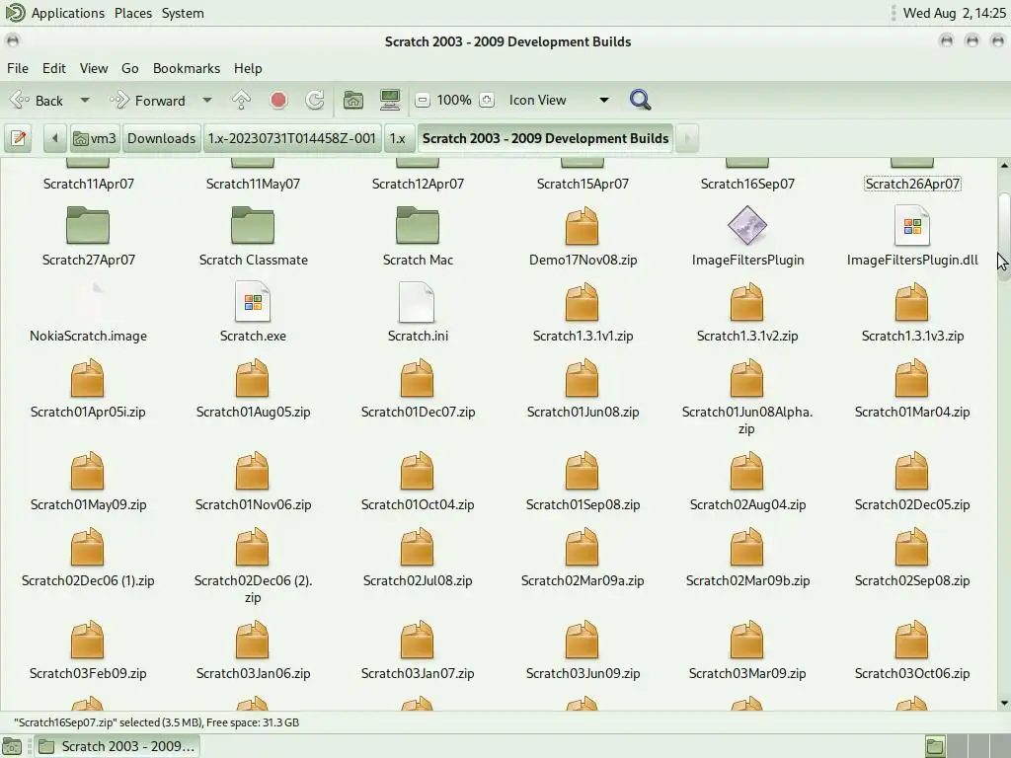The height and width of the screenshot is (758, 1011).
Task: Open the Bookmarks menu
Action: (187, 68)
